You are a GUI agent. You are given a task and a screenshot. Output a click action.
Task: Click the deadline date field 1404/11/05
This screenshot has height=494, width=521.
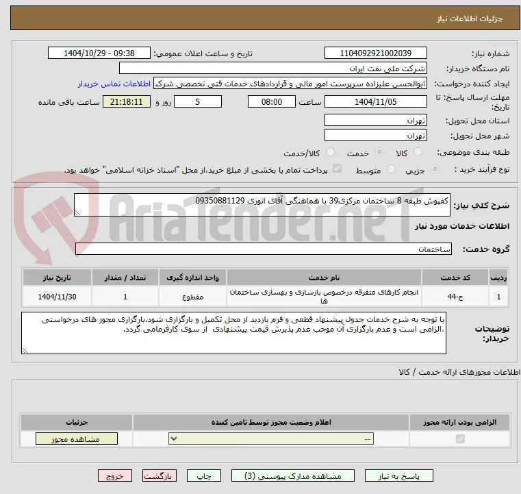coord(375,101)
